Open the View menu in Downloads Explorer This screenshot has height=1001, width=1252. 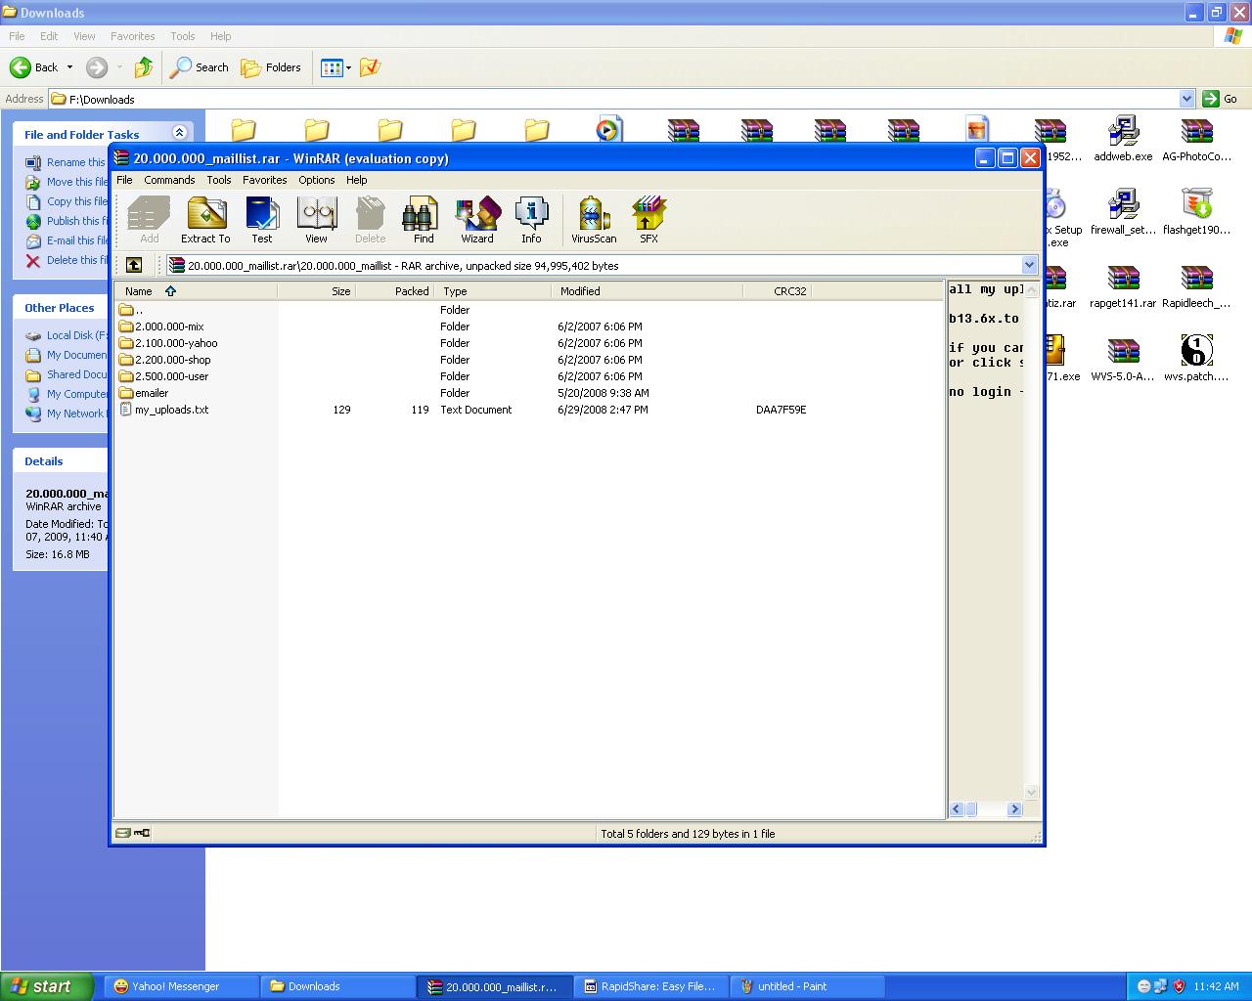point(84,36)
